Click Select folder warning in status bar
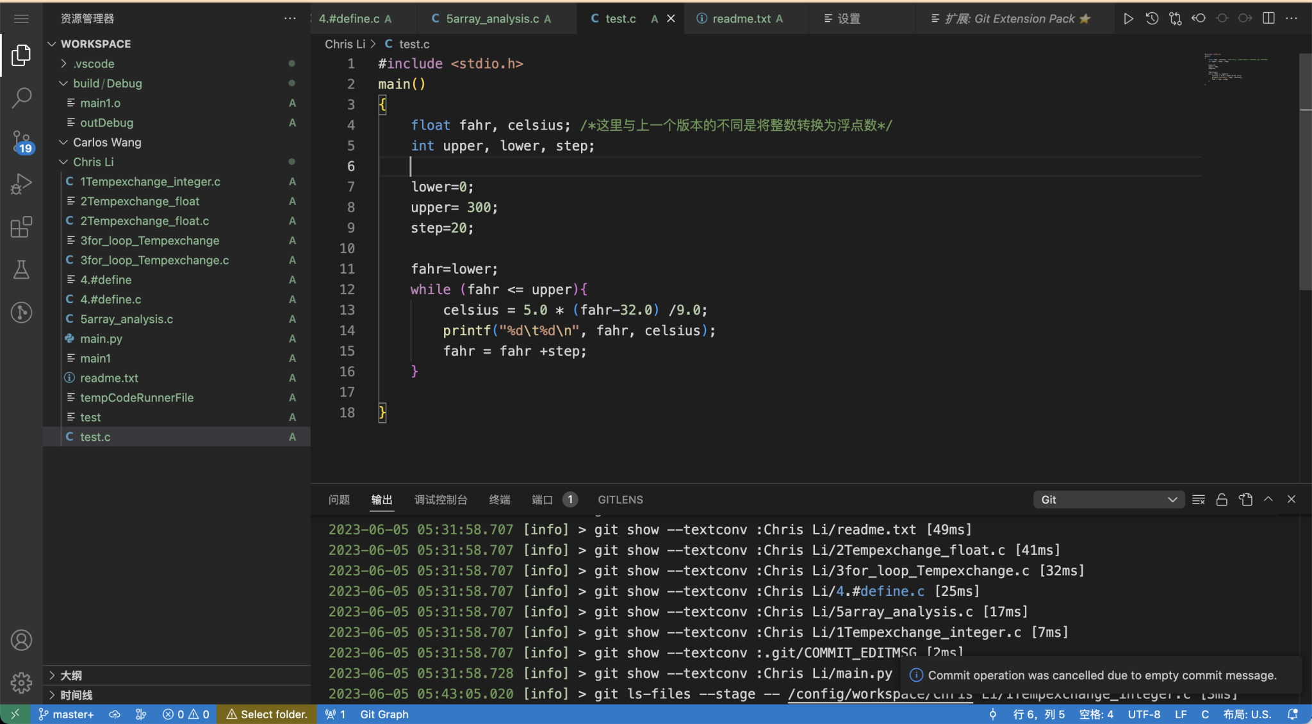 (x=267, y=714)
